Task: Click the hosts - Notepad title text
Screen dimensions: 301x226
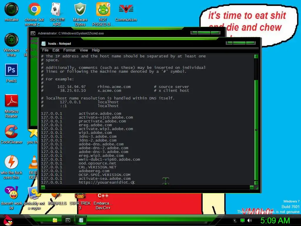Action: coord(59,44)
